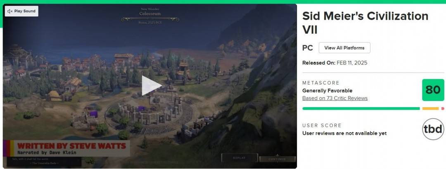Click the Generally Favorable rating text
The image size is (446, 169).
pyautogui.click(x=327, y=91)
